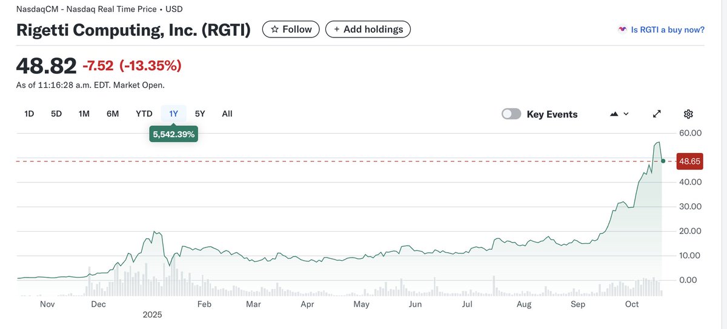Click NasdaqCM Real Time Price header text

99,9
